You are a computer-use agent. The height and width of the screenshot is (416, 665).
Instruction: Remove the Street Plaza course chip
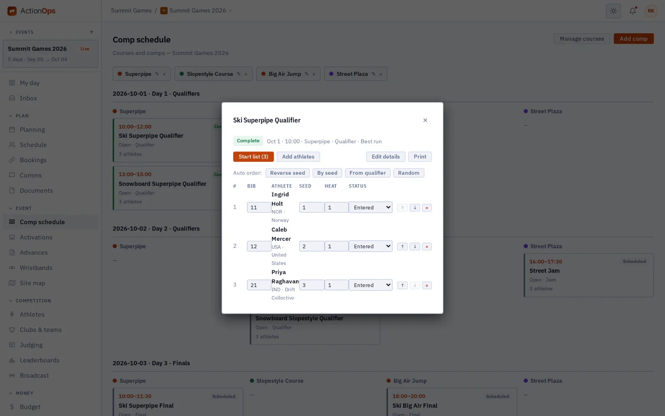click(x=381, y=74)
